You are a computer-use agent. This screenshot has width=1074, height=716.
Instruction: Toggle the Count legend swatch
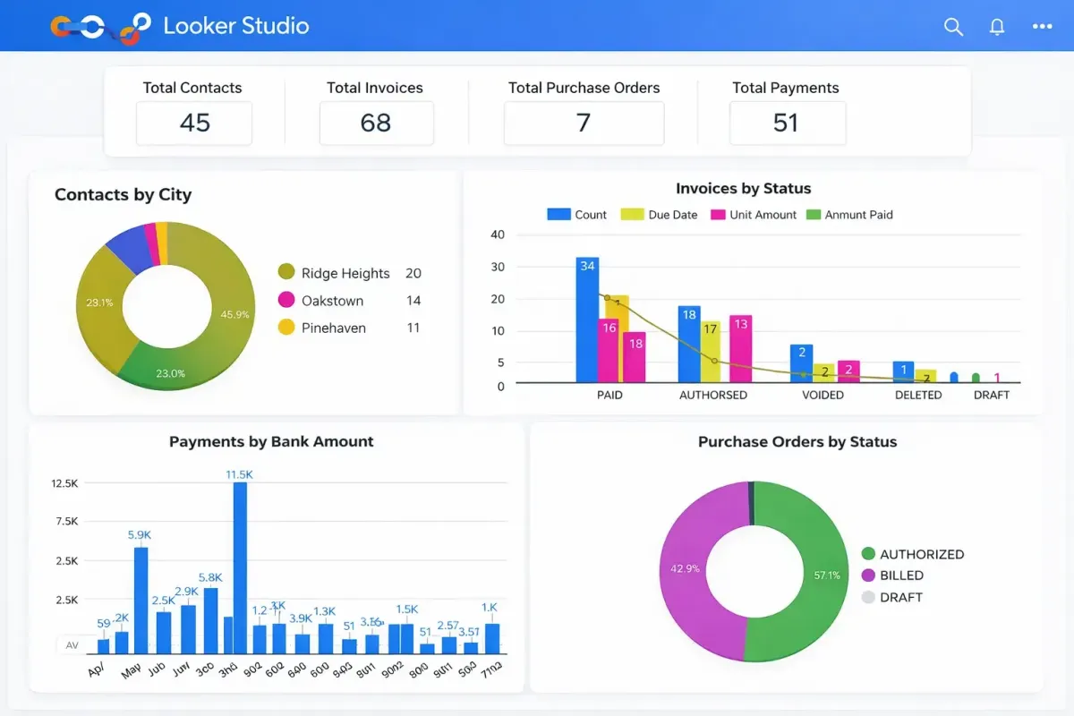point(558,215)
